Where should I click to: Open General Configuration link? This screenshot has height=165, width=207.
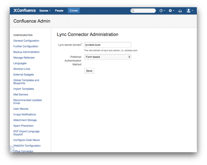(x=26, y=41)
